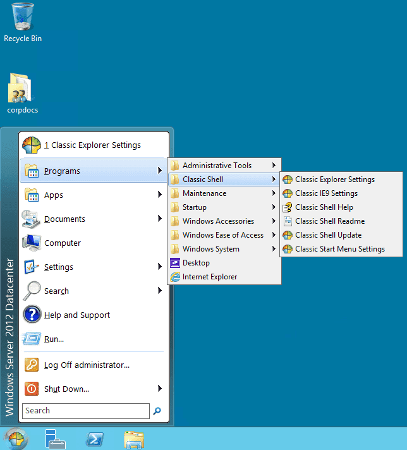Viewport: 407px width, 450px height.
Task: Click the Desktop label in Programs submenu
Action: click(x=196, y=263)
